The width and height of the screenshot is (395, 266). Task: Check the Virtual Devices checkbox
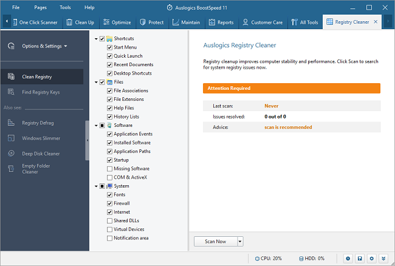coord(109,230)
